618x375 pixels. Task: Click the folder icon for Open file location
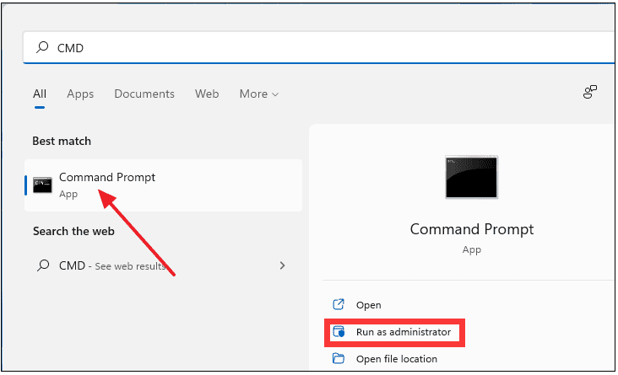tap(339, 359)
